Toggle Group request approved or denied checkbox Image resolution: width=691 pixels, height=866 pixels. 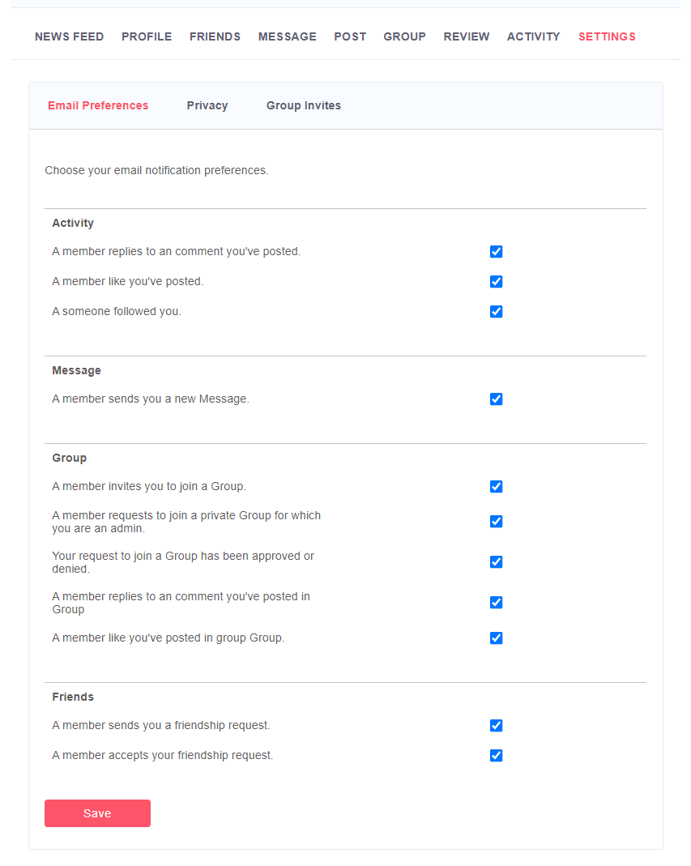(496, 562)
